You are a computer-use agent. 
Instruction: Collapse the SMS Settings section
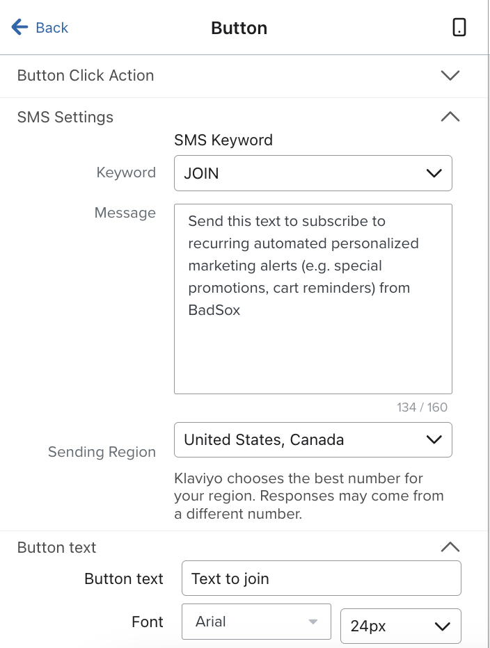coord(450,117)
